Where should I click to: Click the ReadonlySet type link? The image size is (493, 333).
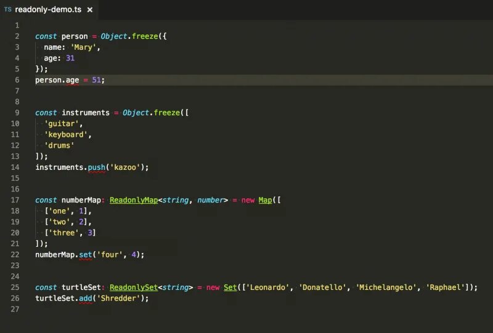point(134,287)
